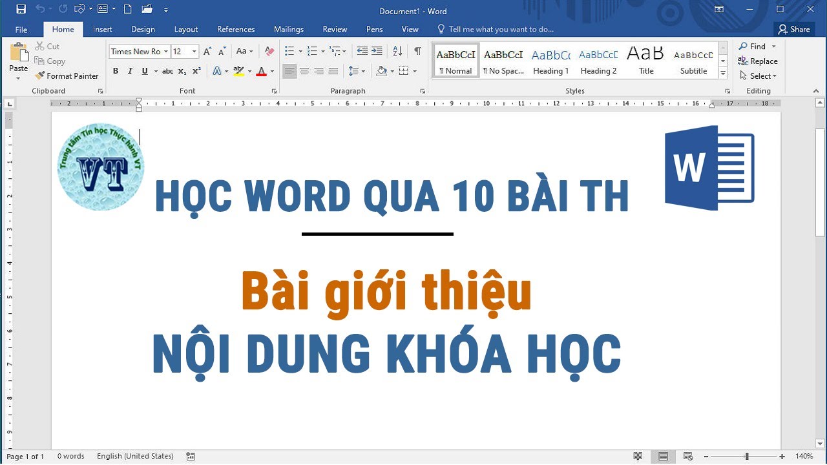Click the Share button

(794, 29)
